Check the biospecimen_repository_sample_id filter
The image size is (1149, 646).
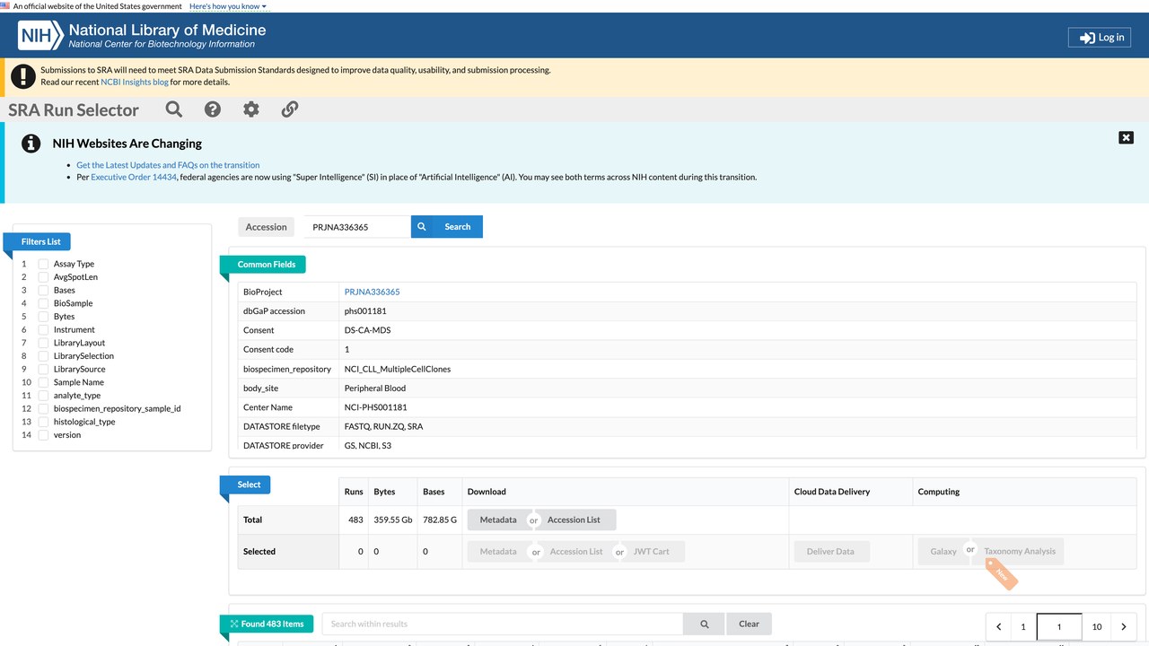pyautogui.click(x=43, y=408)
